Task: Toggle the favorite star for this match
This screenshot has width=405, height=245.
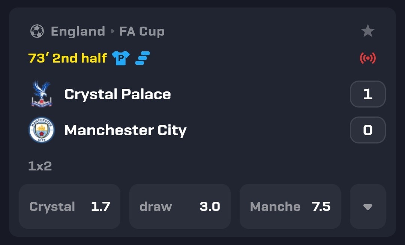Action: (x=367, y=31)
